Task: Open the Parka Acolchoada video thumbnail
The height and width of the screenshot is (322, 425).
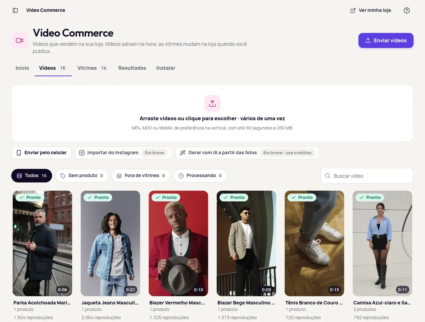Action: pos(42,243)
